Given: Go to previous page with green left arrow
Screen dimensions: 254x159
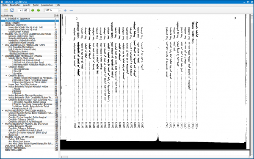Looking at the screenshot, I should 33,10.
